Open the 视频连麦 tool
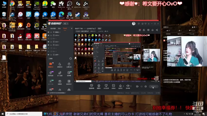The image size is (207, 116). [x=51, y=74]
